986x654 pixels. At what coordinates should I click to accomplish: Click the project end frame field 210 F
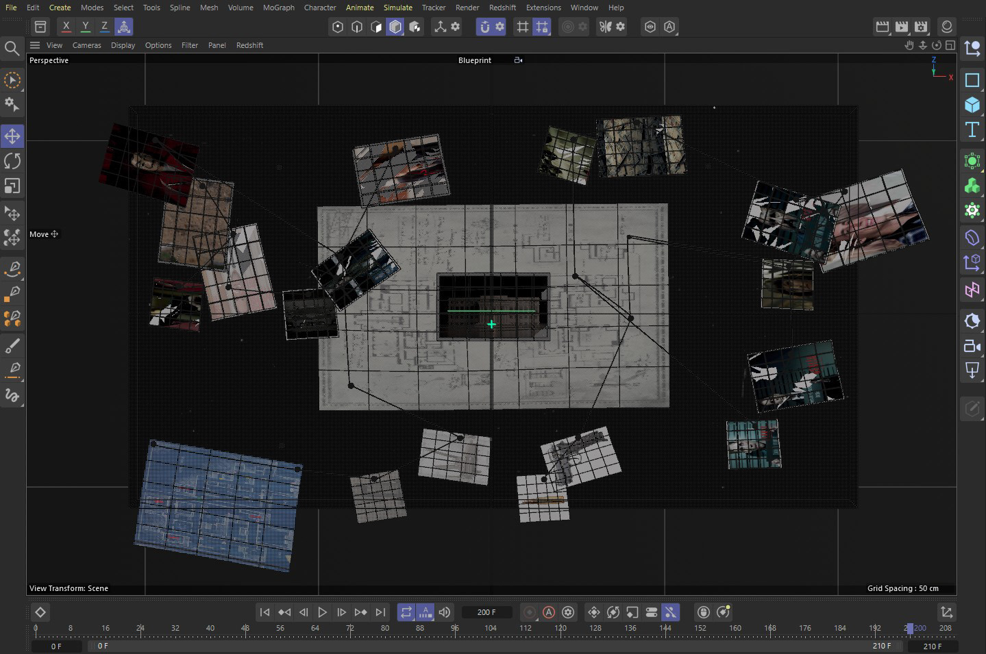coord(933,646)
